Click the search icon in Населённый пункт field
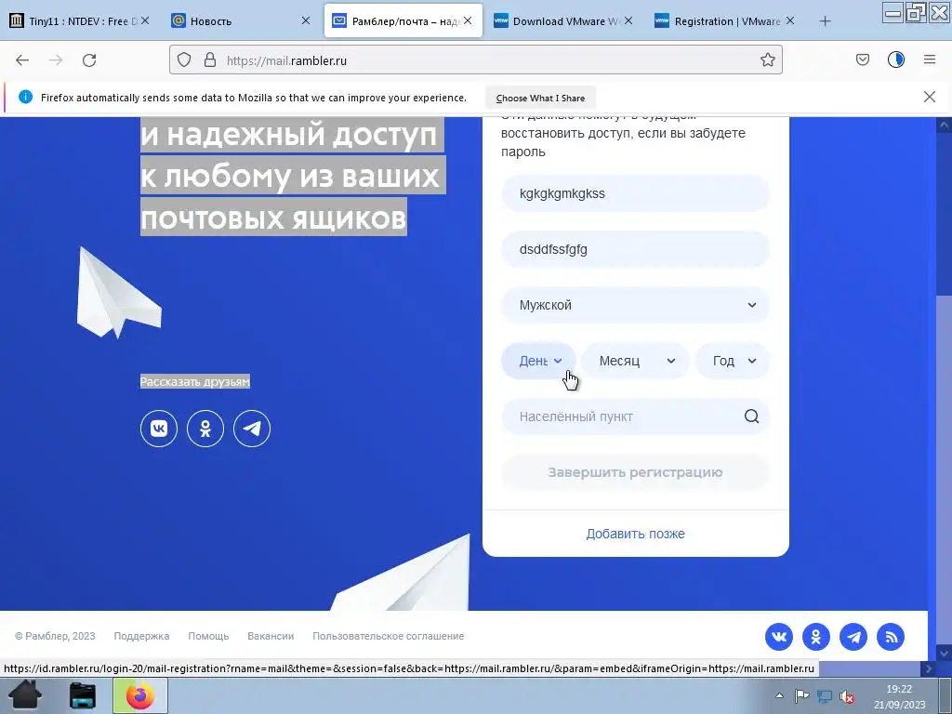The height and width of the screenshot is (714, 952). click(x=751, y=416)
